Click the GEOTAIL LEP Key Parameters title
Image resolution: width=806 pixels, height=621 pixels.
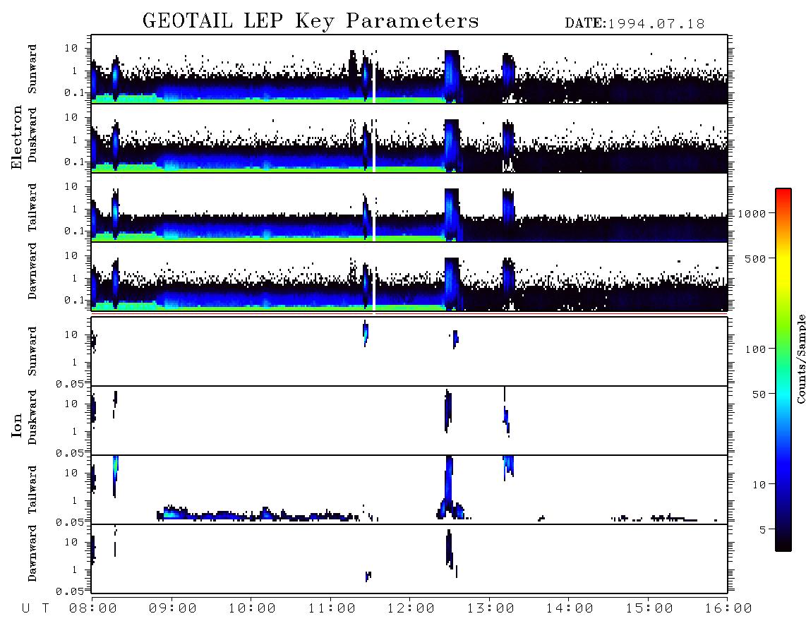(311, 21)
